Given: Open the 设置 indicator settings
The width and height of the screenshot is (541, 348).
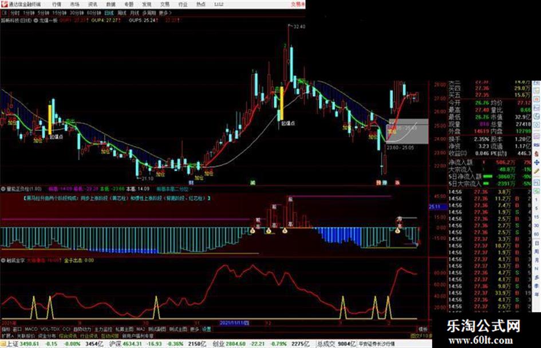Looking at the screenshot, I should pos(206,329).
